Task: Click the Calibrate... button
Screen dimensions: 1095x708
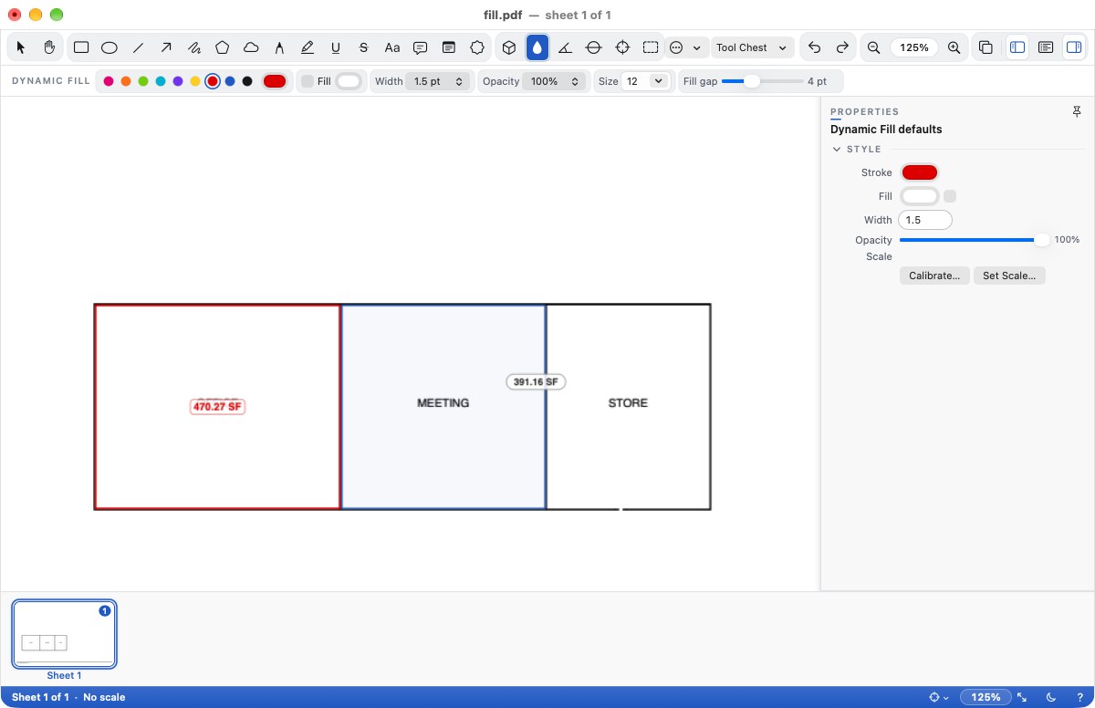Action: [x=934, y=276]
